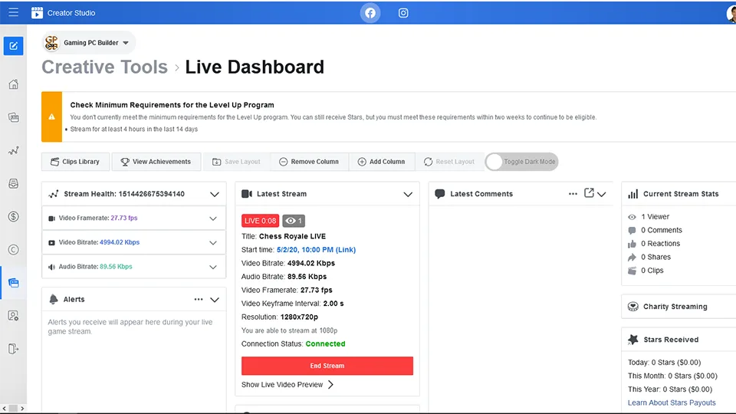Open the Rights Manager copyright sidebar icon
Image resolution: width=736 pixels, height=414 pixels.
pyautogui.click(x=13, y=250)
